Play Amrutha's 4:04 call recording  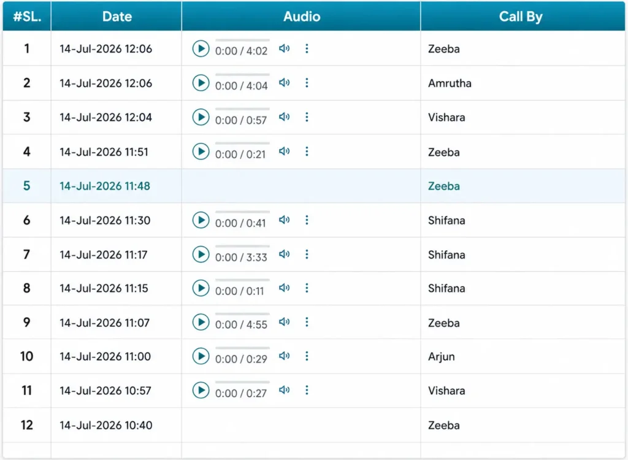[x=201, y=83]
